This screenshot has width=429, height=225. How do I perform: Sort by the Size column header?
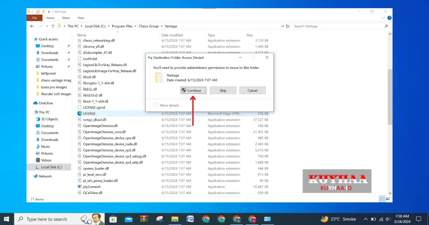tap(249, 35)
